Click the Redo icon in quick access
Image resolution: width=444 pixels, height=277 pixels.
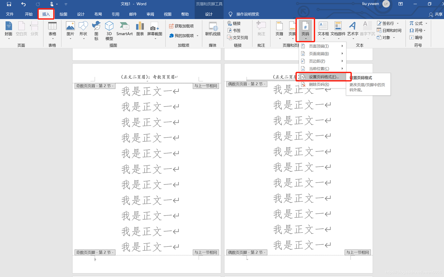(x=38, y=4)
